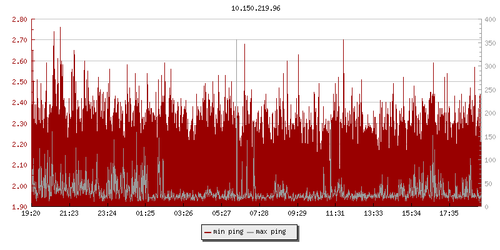Select the 2.50 value on left axis
Image resolution: width=500 pixels, height=250 pixels.
pyautogui.click(x=19, y=82)
